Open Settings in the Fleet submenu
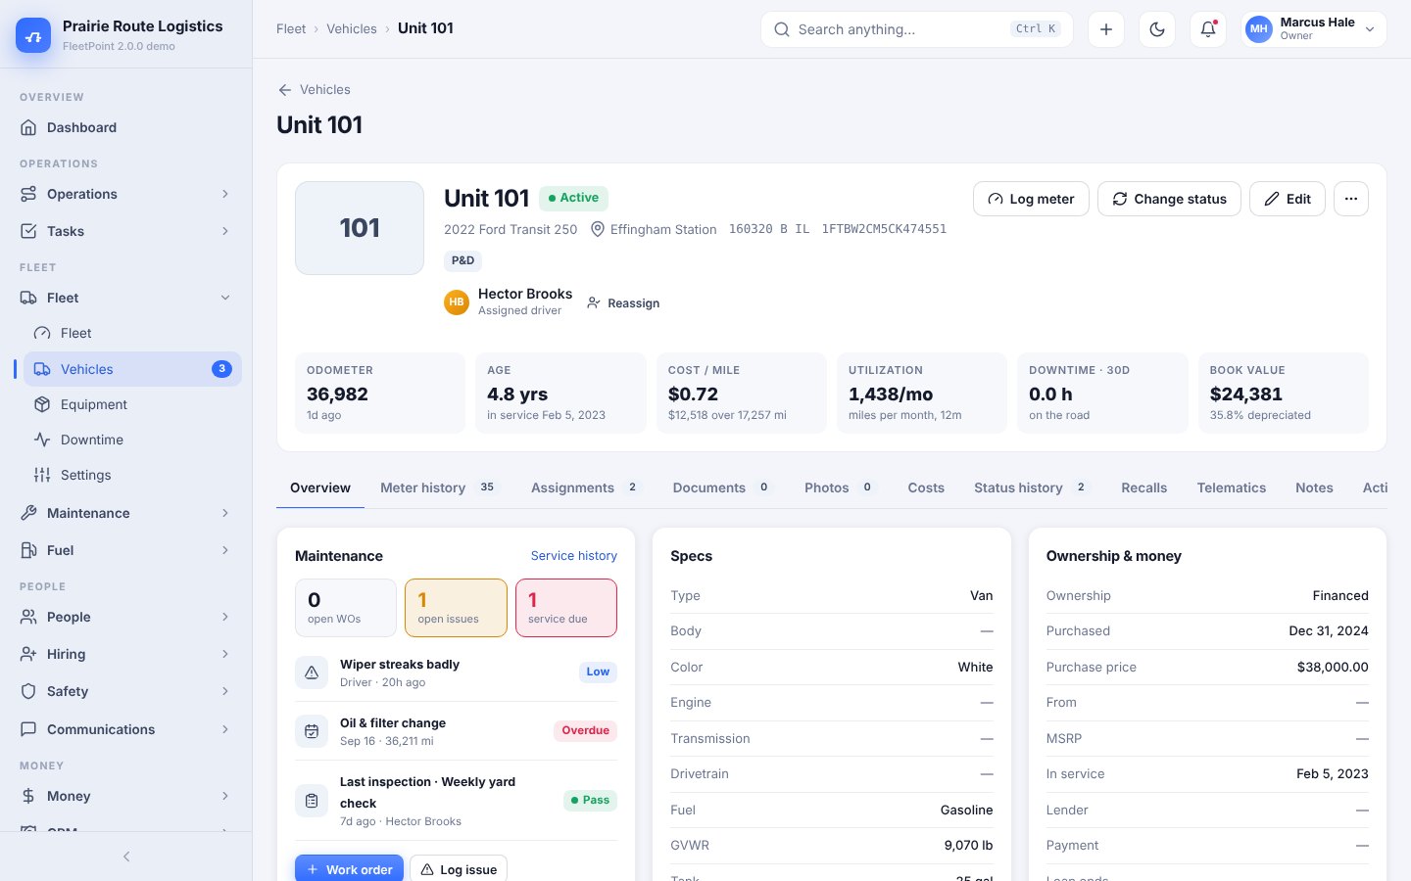The image size is (1411, 881). click(x=132, y=475)
